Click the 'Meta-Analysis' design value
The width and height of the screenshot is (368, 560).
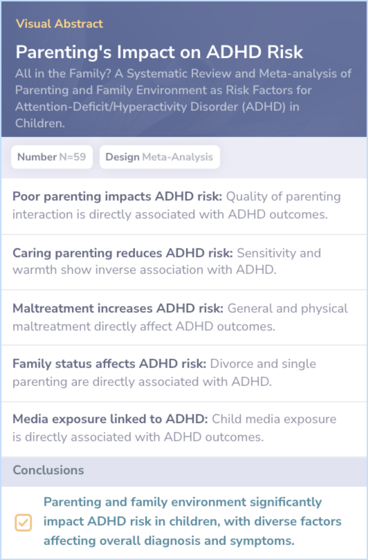pyautogui.click(x=178, y=157)
